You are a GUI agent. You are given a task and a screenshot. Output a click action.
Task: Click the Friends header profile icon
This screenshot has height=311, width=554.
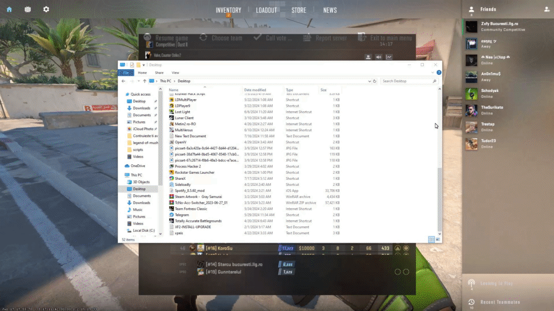coord(471,9)
